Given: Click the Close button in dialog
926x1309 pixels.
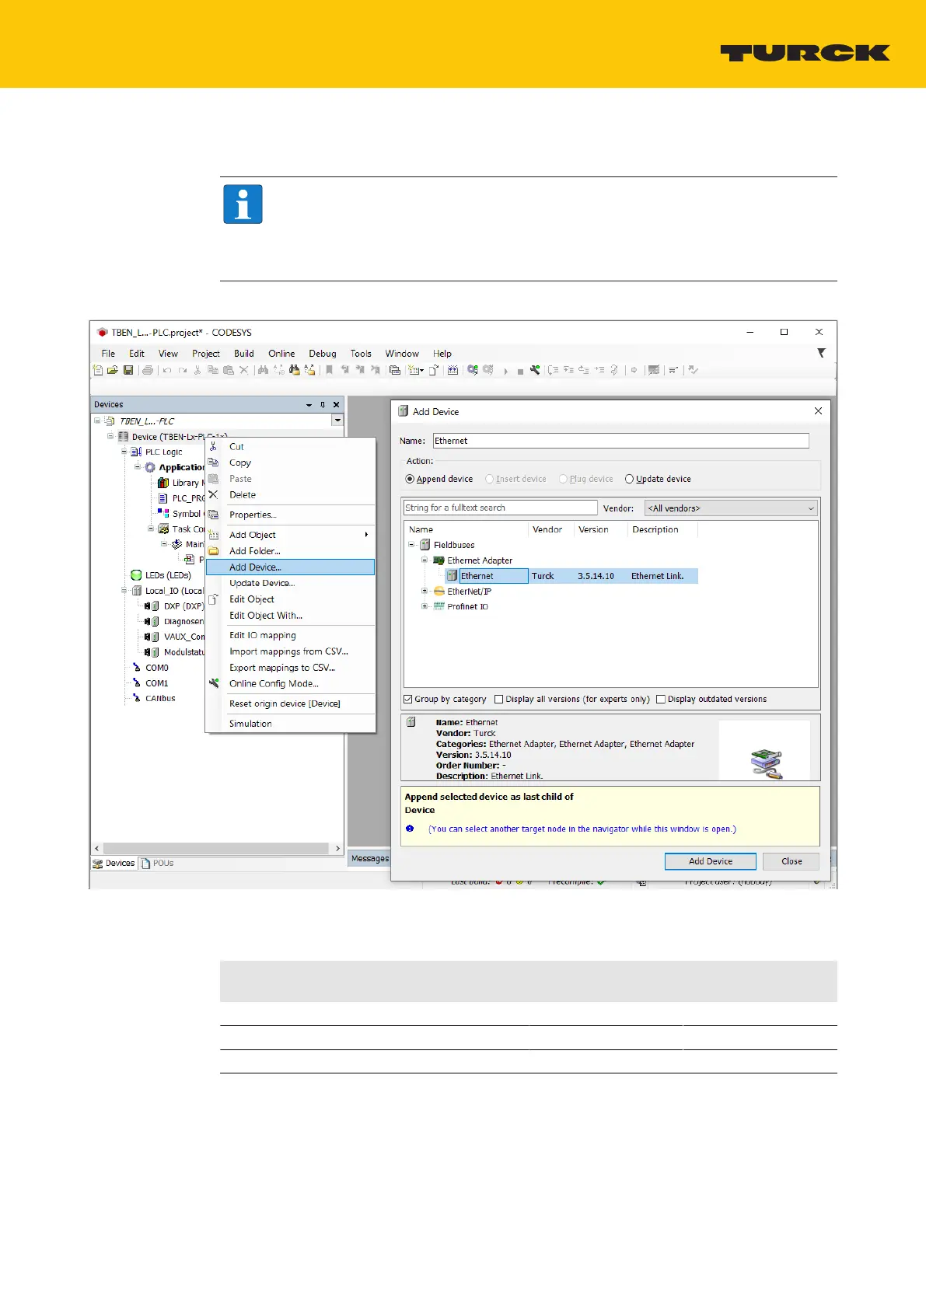Looking at the screenshot, I should pos(791,861).
